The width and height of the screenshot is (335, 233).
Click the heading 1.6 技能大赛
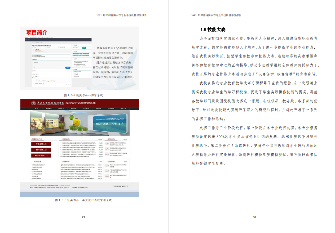(x=213, y=29)
